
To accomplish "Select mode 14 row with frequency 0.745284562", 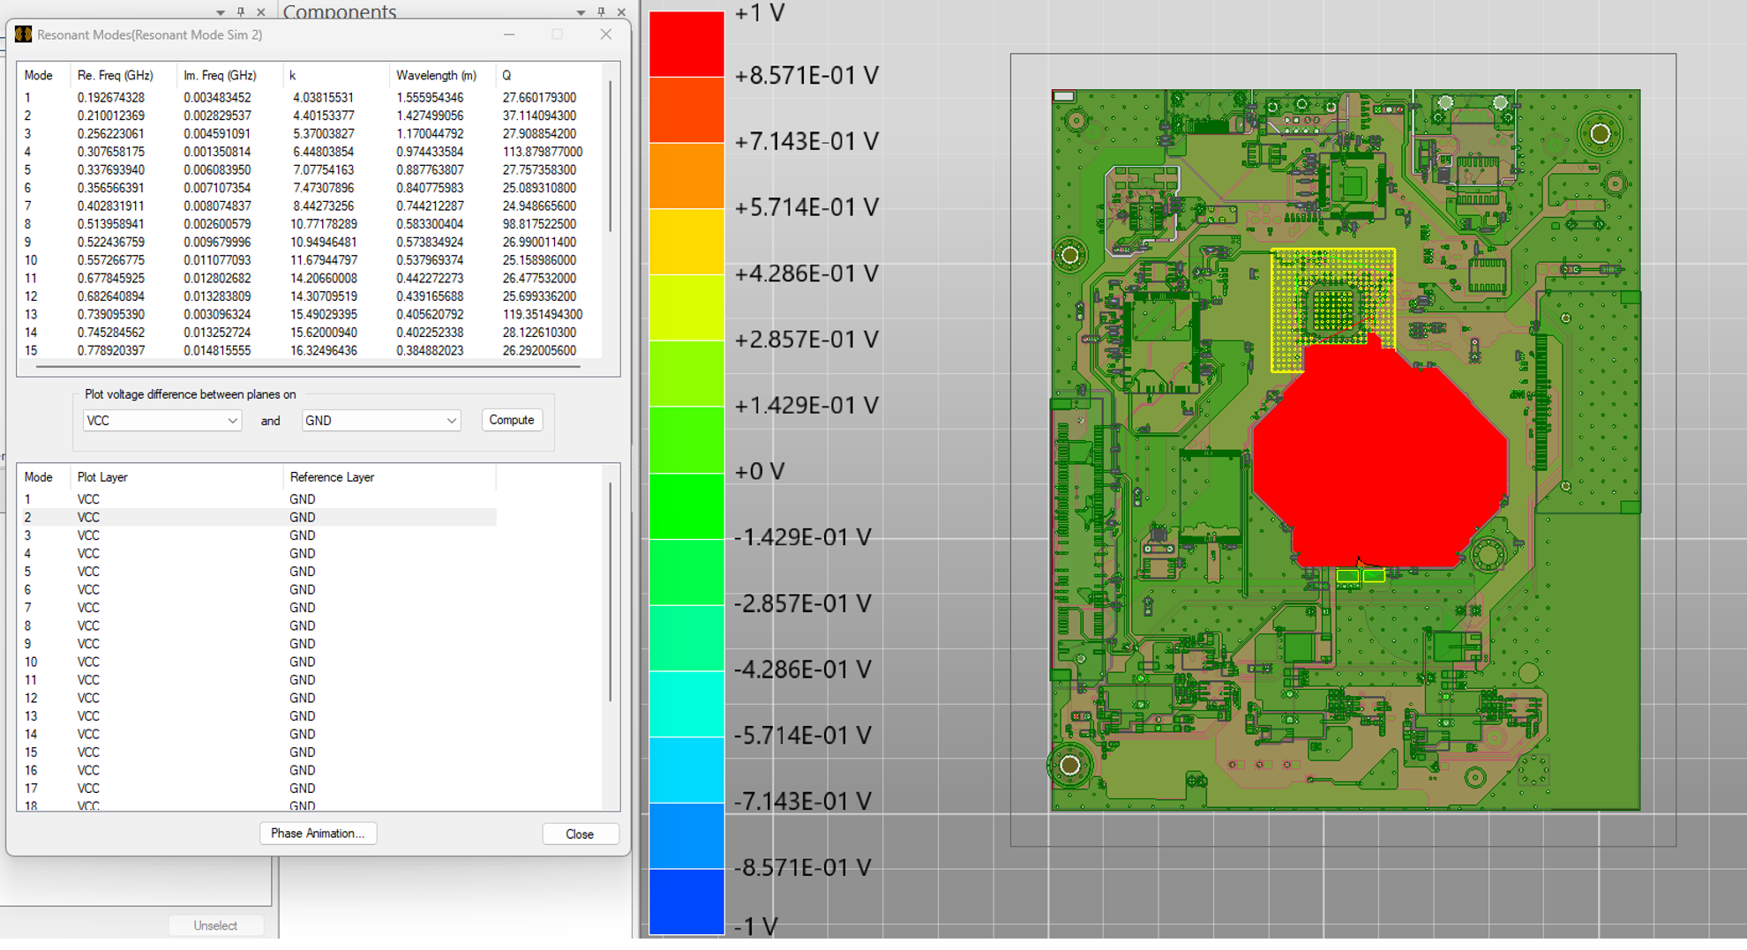I will (311, 333).
